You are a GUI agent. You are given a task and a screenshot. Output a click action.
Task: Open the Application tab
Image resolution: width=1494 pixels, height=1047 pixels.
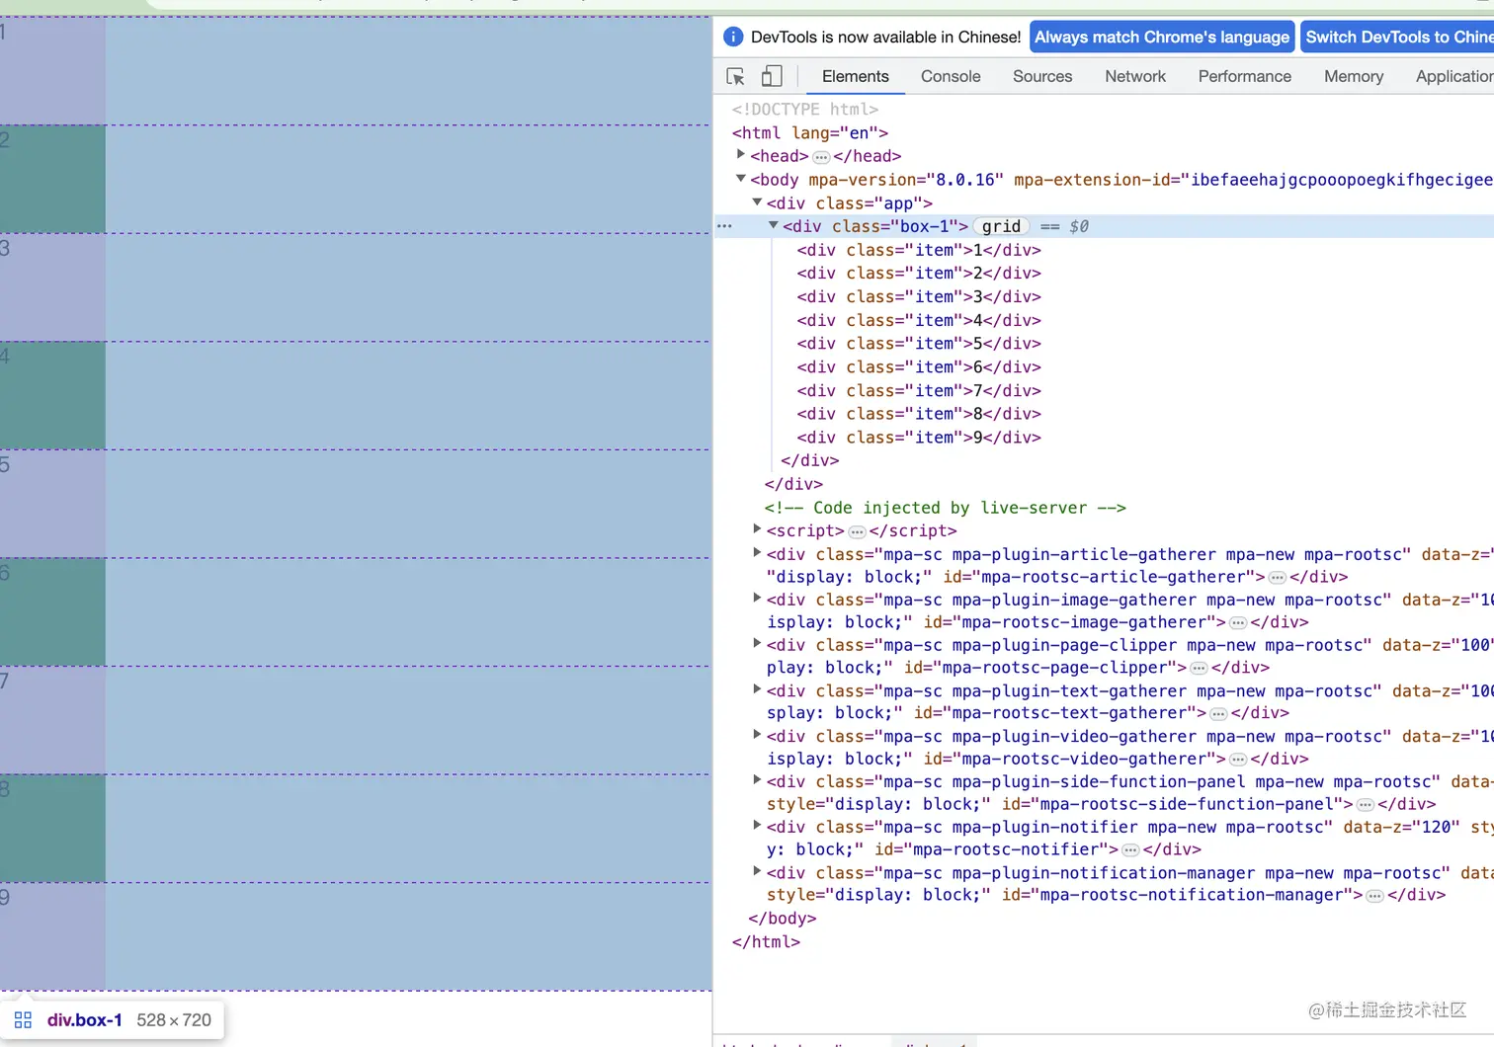point(1454,76)
